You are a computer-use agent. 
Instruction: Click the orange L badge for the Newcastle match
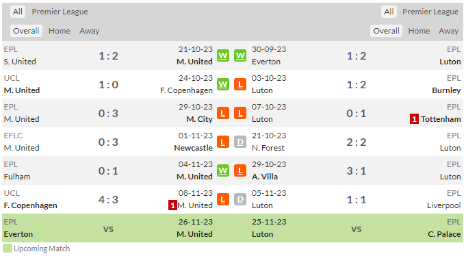(223, 142)
